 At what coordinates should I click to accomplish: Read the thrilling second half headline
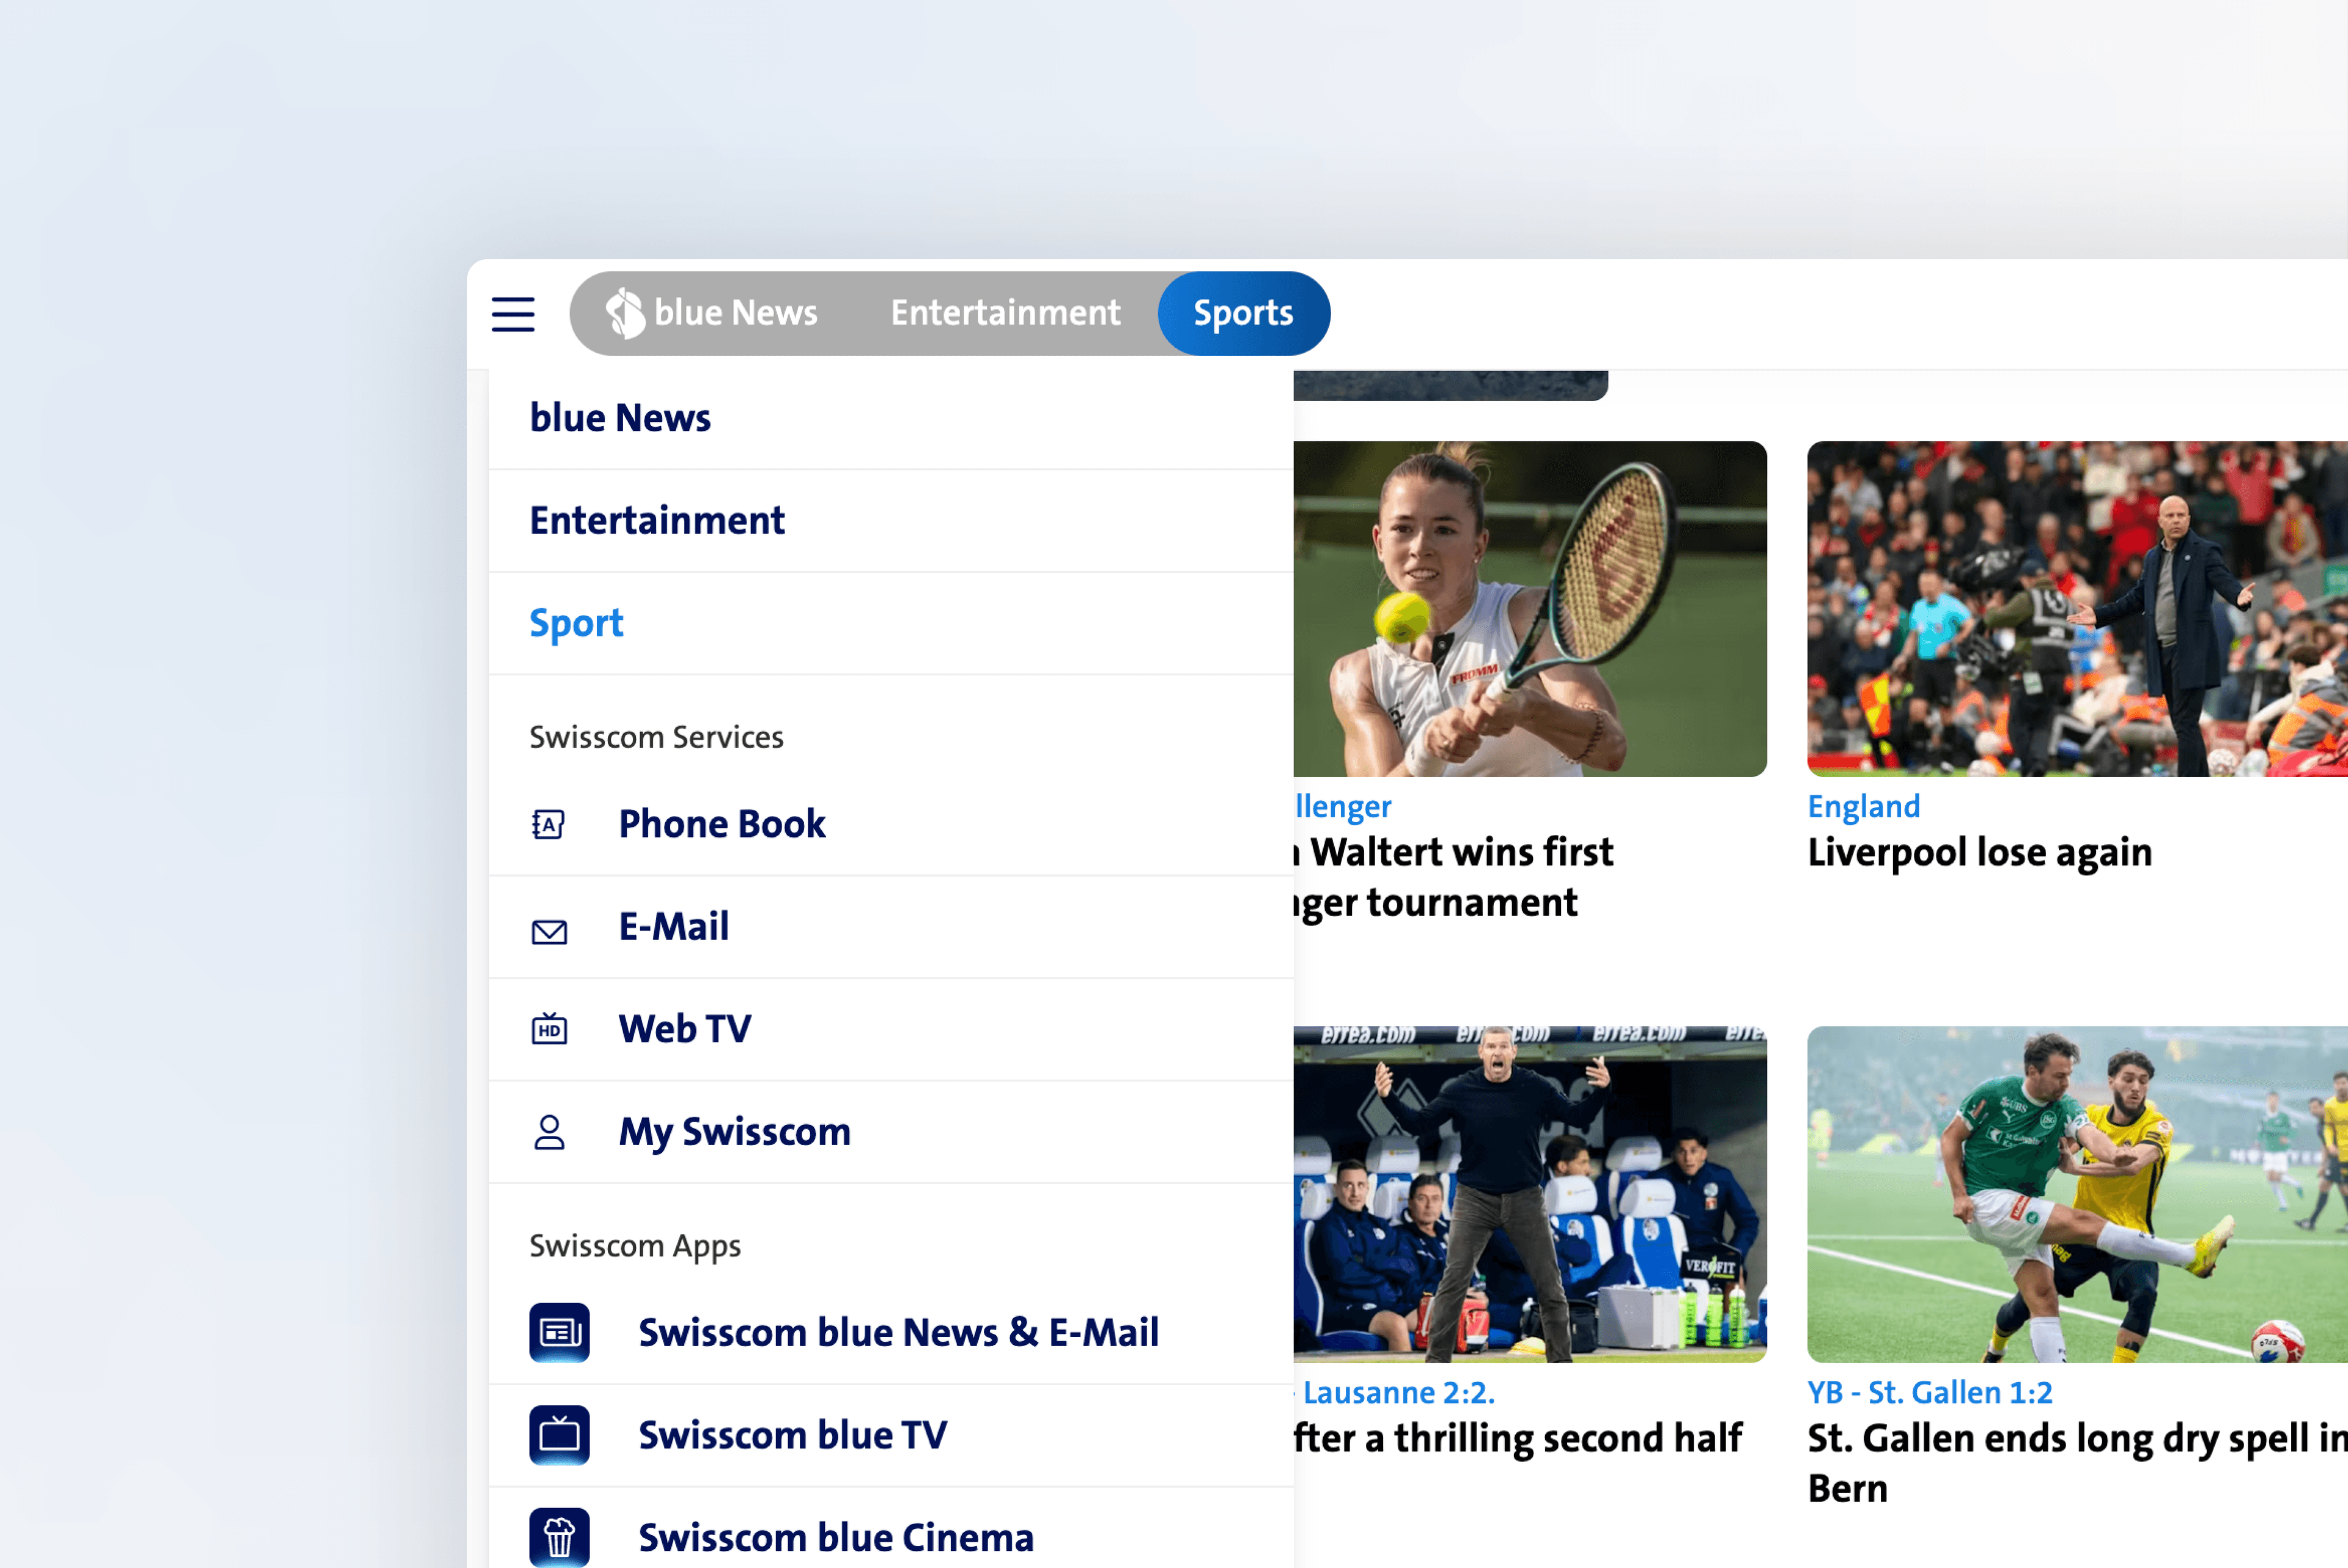1518,1438
